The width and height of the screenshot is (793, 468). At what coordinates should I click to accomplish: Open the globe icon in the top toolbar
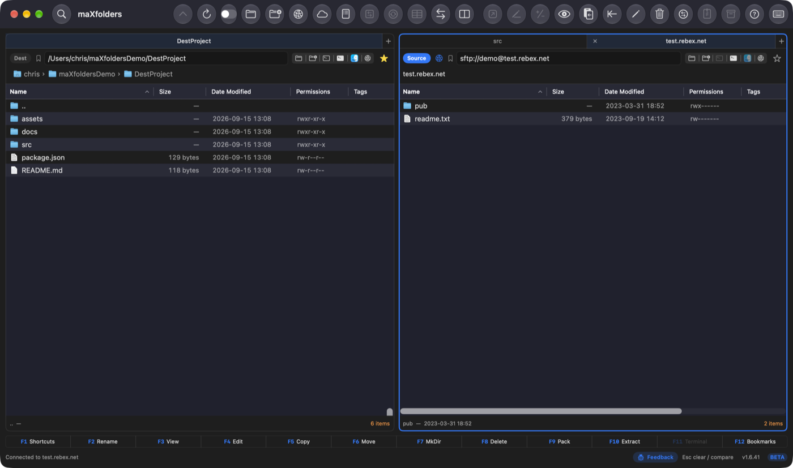[299, 14]
